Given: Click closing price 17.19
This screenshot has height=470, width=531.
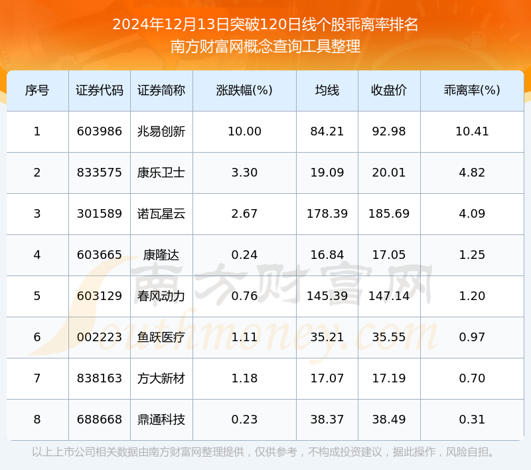Looking at the screenshot, I should pyautogui.click(x=389, y=378).
